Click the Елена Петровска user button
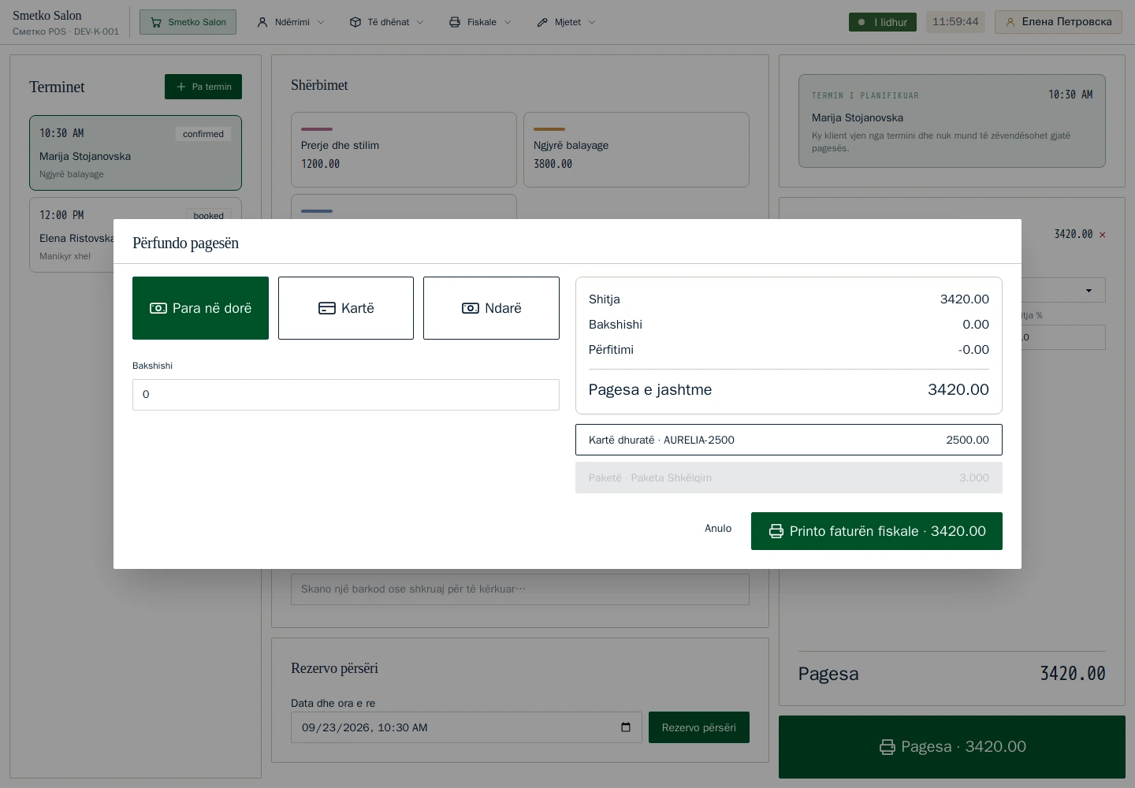Image resolution: width=1135 pixels, height=788 pixels. click(x=1058, y=22)
